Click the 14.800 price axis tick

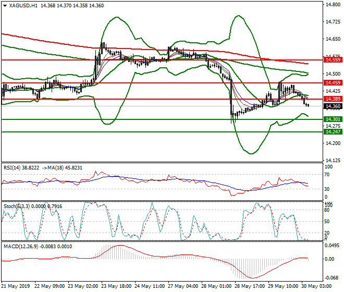(x=333, y=5)
